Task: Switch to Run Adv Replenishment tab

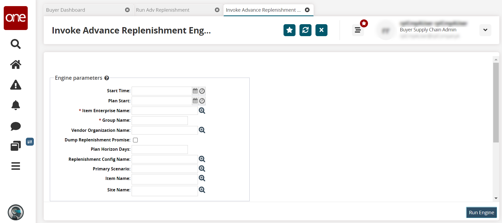Action: click(163, 10)
